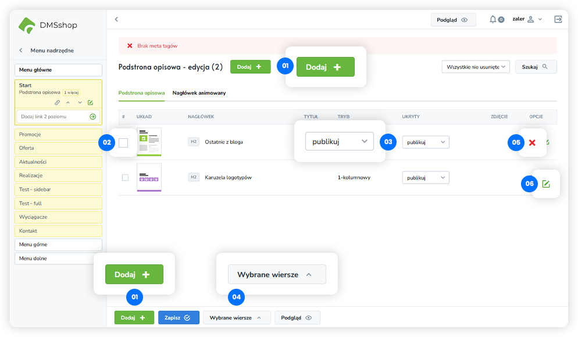Collapse sidebar with the top-left back arrow
This screenshot has width=578, height=337.
(116, 19)
